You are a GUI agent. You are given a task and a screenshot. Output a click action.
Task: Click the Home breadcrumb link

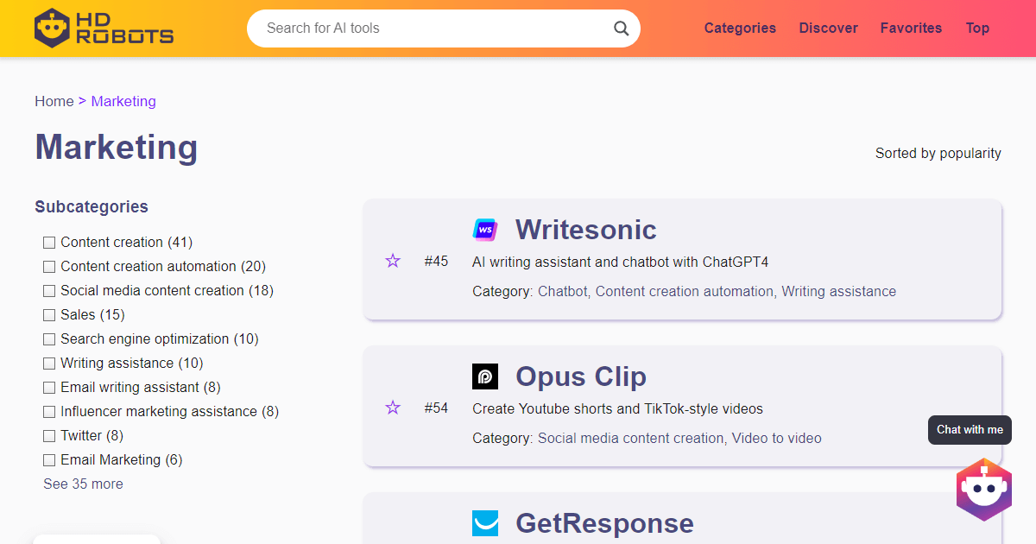[x=54, y=101]
